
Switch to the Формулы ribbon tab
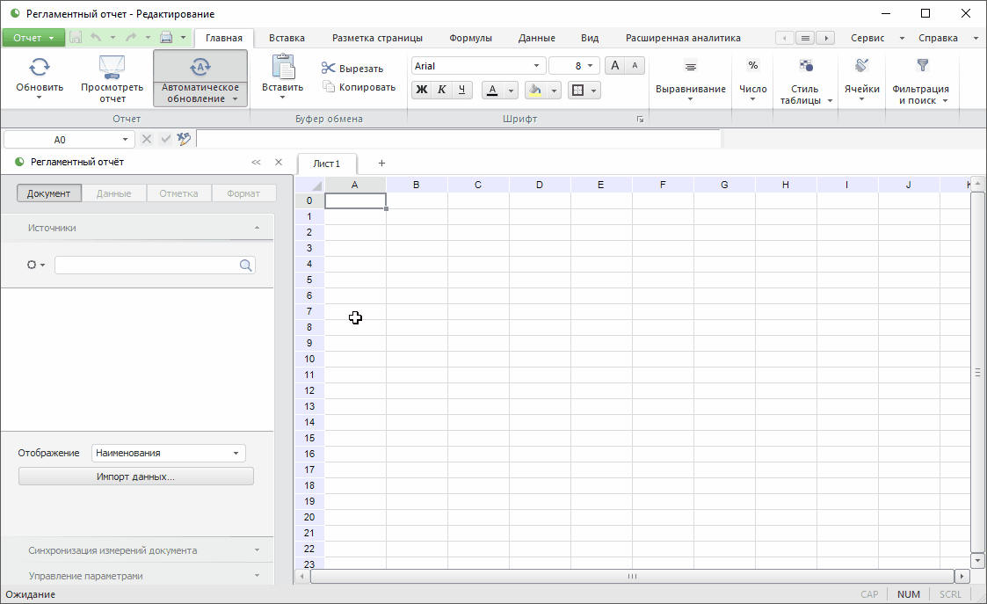coord(470,38)
